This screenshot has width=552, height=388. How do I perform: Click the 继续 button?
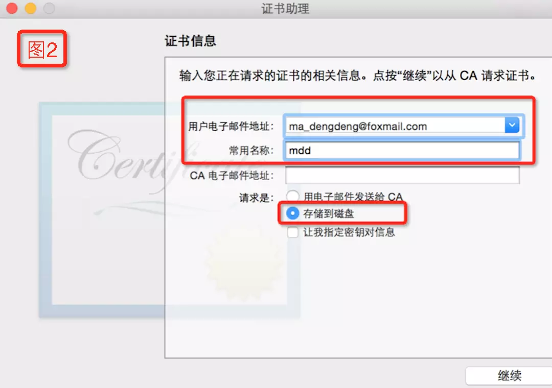(509, 375)
